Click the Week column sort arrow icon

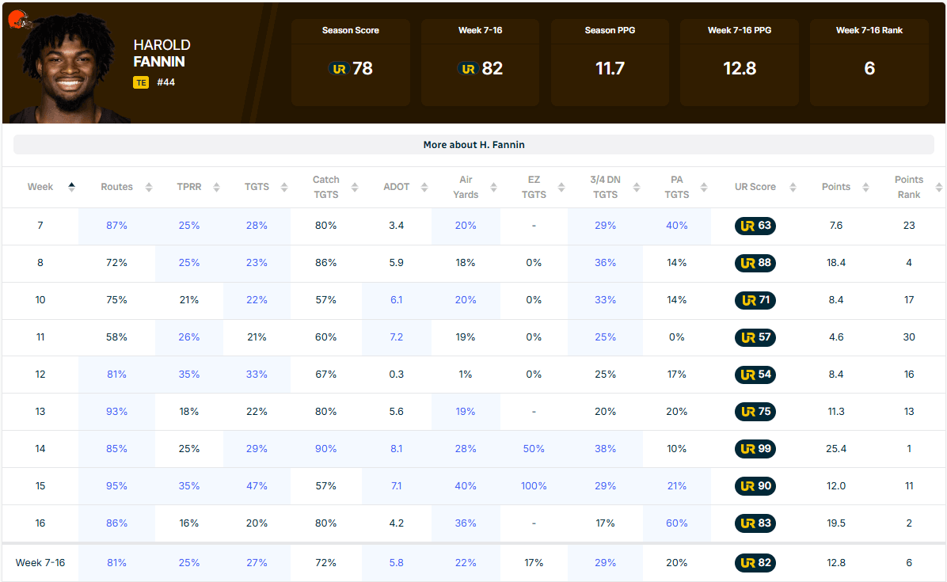(x=71, y=187)
